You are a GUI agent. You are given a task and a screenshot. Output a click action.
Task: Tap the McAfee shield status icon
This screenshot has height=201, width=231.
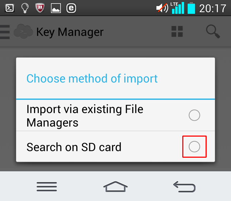coord(40,8)
